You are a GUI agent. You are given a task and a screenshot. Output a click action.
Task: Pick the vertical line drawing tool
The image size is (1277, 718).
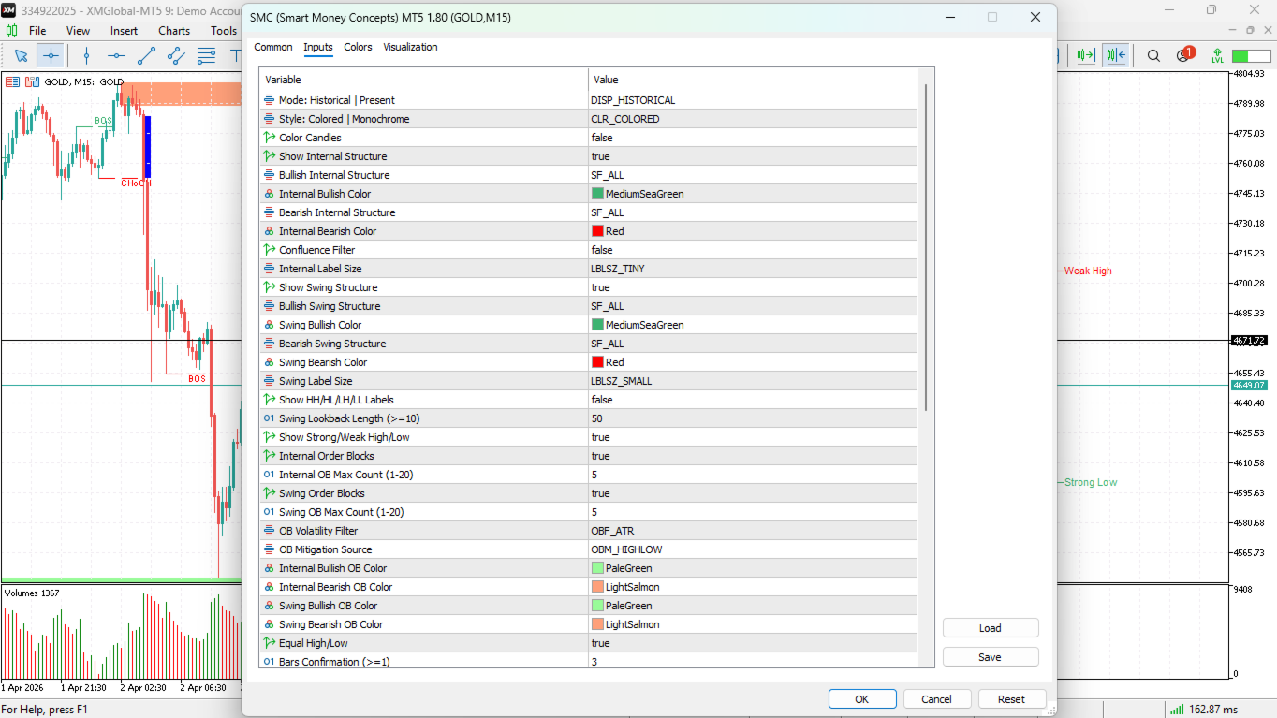(x=86, y=55)
